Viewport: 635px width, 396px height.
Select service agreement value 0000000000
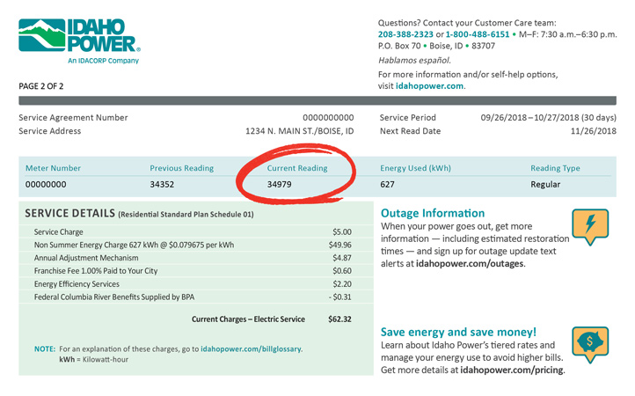tap(328, 118)
